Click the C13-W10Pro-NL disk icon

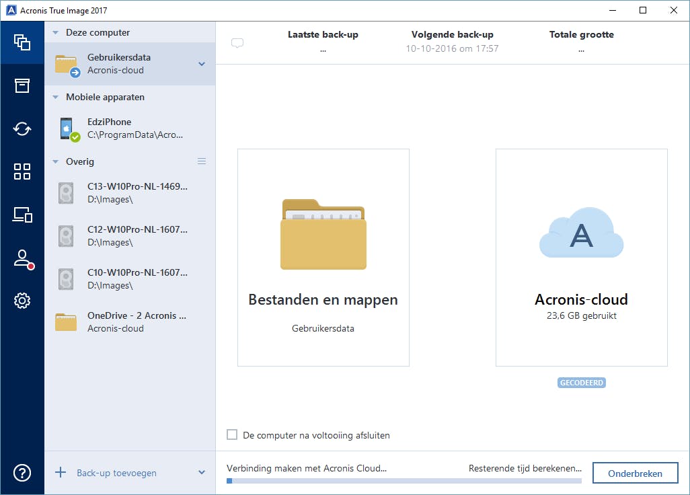66,193
